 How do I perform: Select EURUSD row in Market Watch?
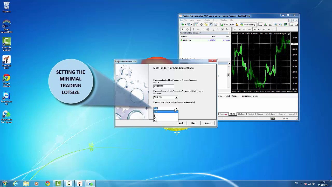click(205, 40)
